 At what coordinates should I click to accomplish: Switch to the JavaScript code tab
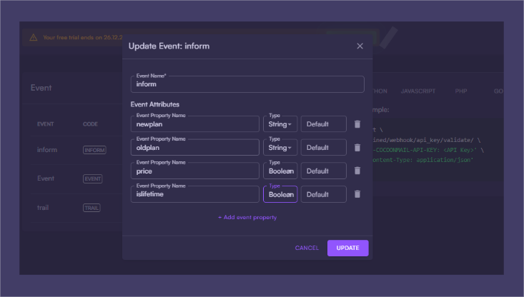click(413, 92)
